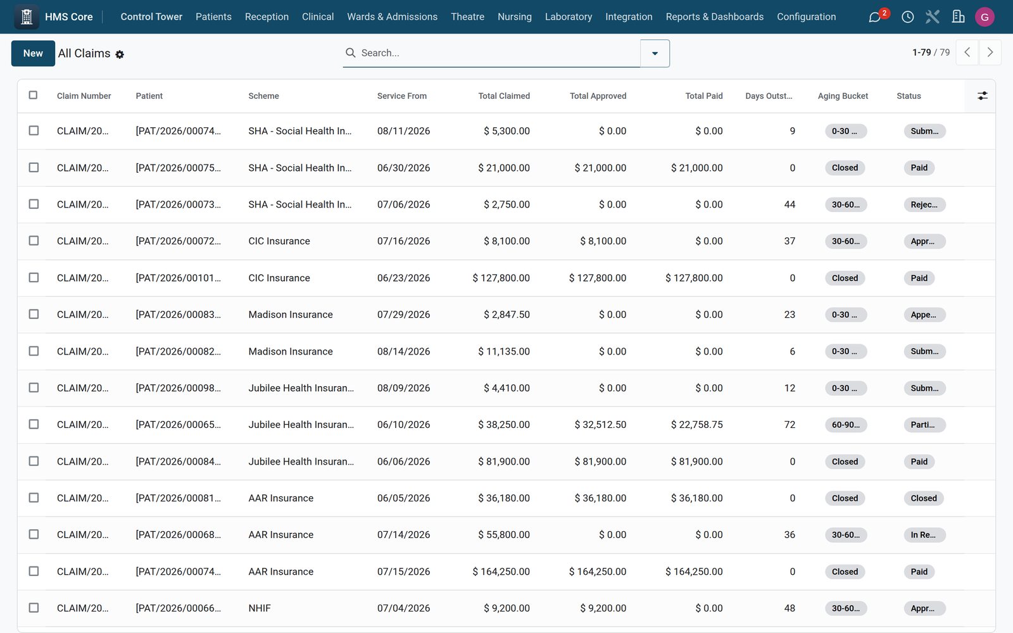Screen dimensions: 1013x633
Task: Tick the checkbox for claim dated 07/06/2026
Action: pos(34,204)
